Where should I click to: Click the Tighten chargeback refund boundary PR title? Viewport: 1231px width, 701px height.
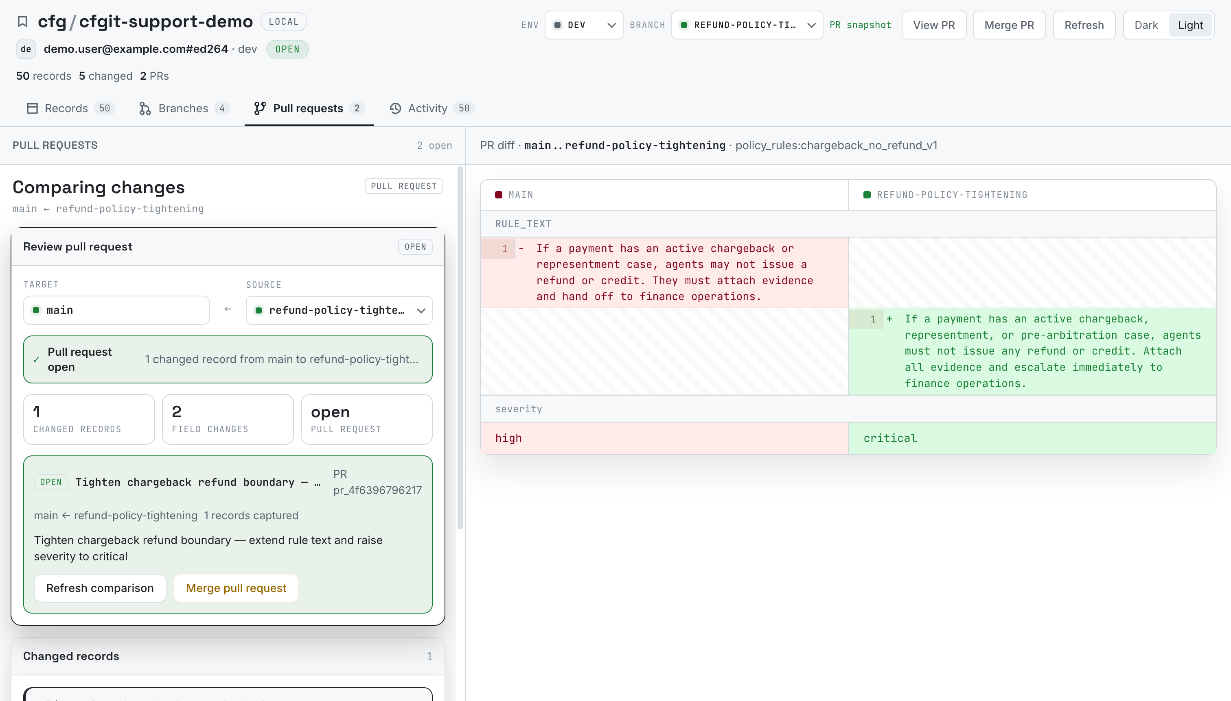pyautogui.click(x=197, y=482)
